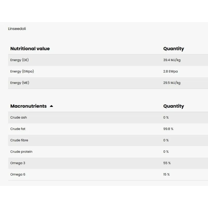The height and width of the screenshot is (208, 208).
Task: Click the 99.8 % crude fat value
Action: [168, 129]
